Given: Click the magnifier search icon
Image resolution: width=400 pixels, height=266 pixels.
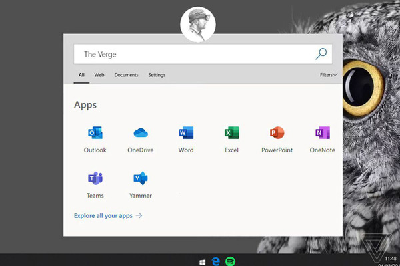Looking at the screenshot, I should pyautogui.click(x=321, y=54).
